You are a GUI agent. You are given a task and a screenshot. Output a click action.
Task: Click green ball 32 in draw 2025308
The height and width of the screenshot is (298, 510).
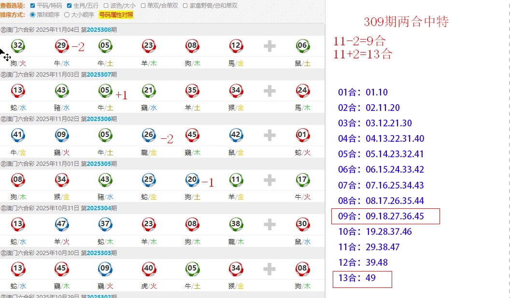click(x=18, y=46)
